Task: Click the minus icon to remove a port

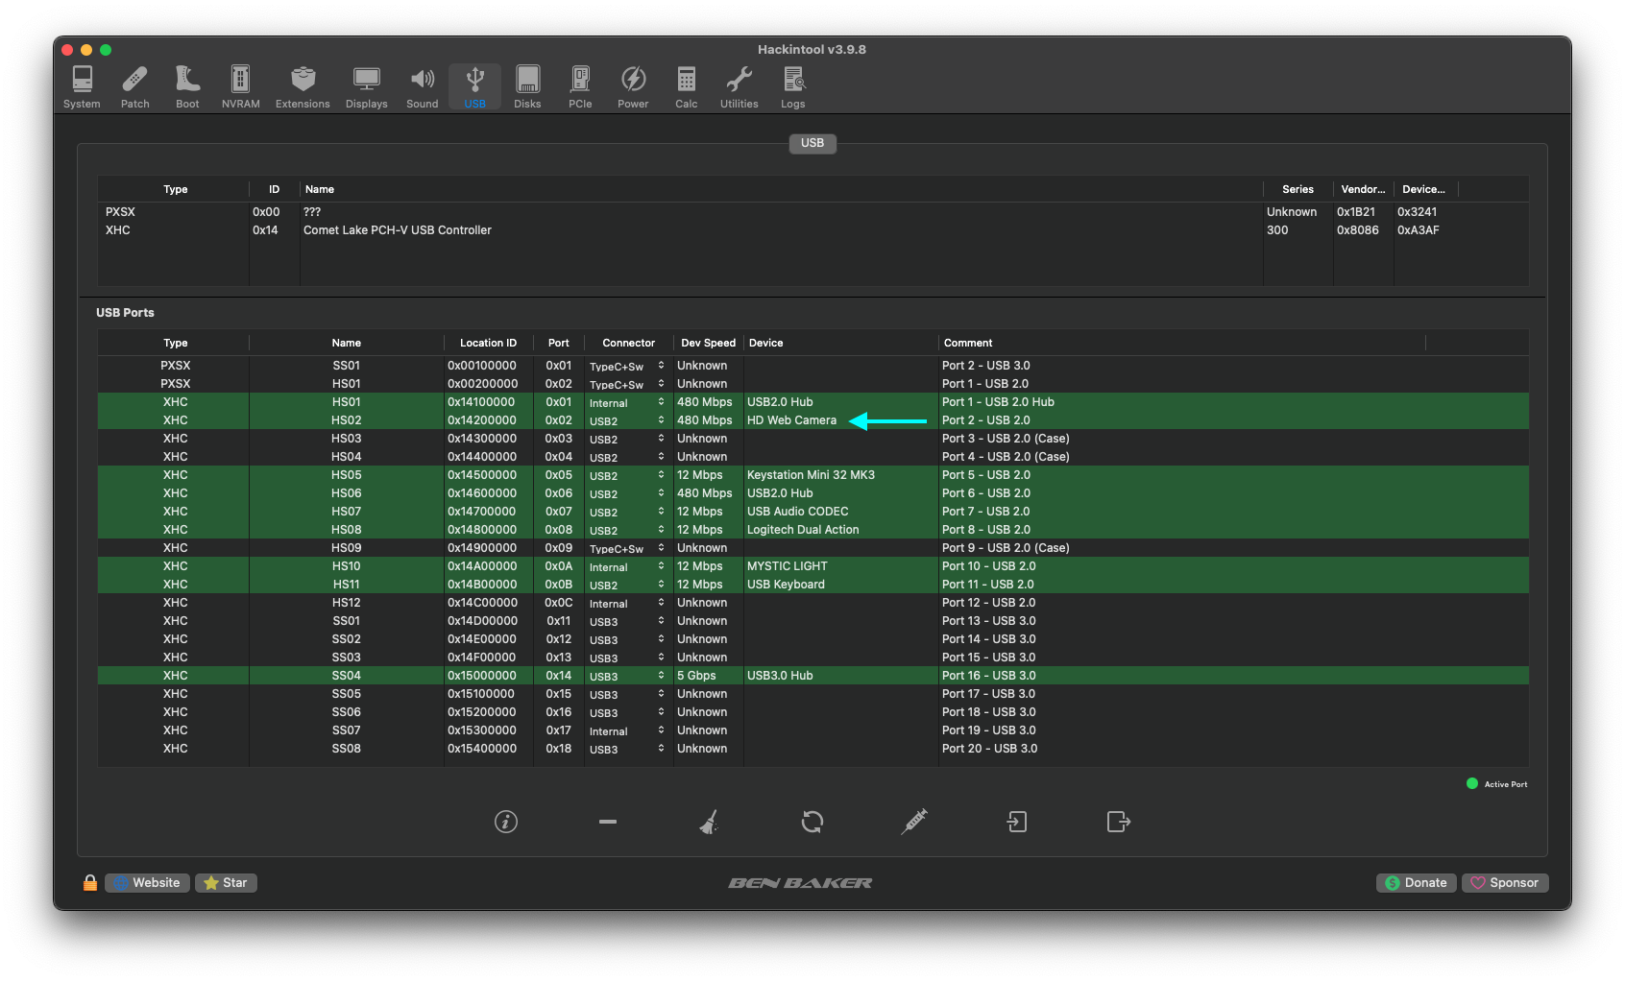Action: click(607, 822)
